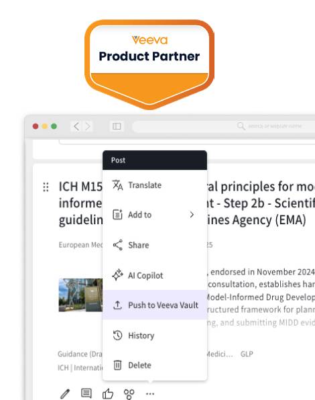
Task: Click the History clock icon
Action: pos(117,335)
